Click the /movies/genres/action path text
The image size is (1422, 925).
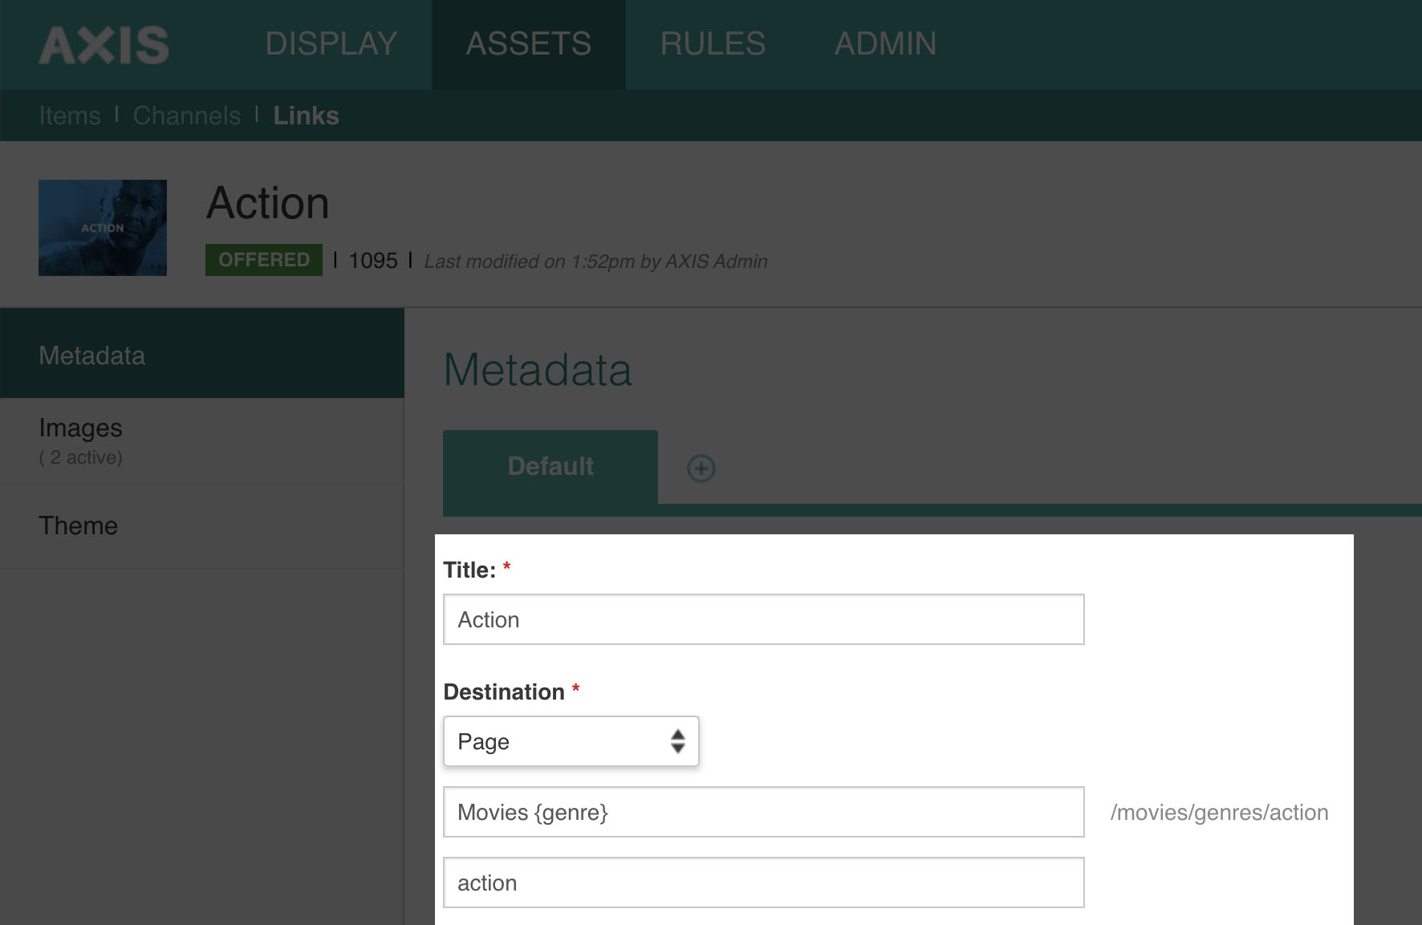(x=1219, y=813)
